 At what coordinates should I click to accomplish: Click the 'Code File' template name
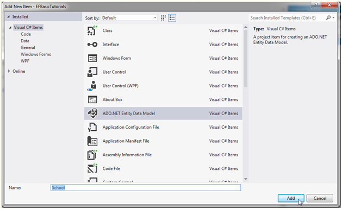pyautogui.click(x=111, y=169)
